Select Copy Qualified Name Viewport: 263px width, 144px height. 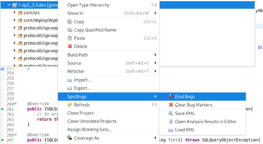point(109,30)
